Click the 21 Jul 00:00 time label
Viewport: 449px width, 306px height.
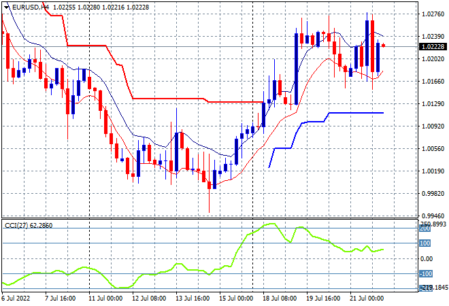[367, 299]
